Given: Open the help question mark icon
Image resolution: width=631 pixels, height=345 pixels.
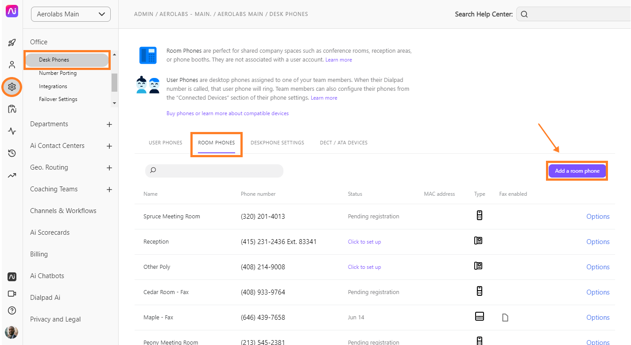Looking at the screenshot, I should point(12,310).
